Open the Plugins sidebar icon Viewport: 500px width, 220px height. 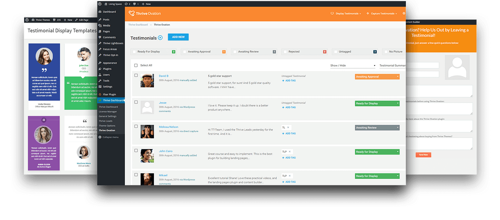100,69
